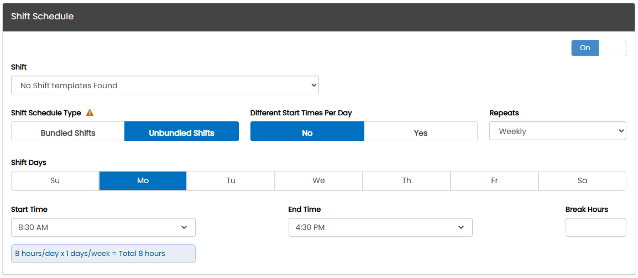Click the 'Total 8 hours' summary text
Screen dimensions: 638x278
(142, 254)
